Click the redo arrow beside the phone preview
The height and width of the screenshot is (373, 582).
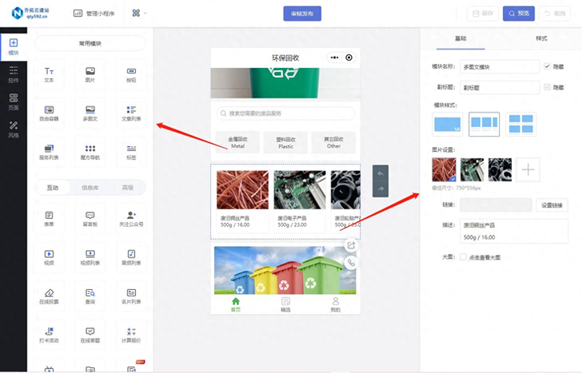pyautogui.click(x=381, y=188)
